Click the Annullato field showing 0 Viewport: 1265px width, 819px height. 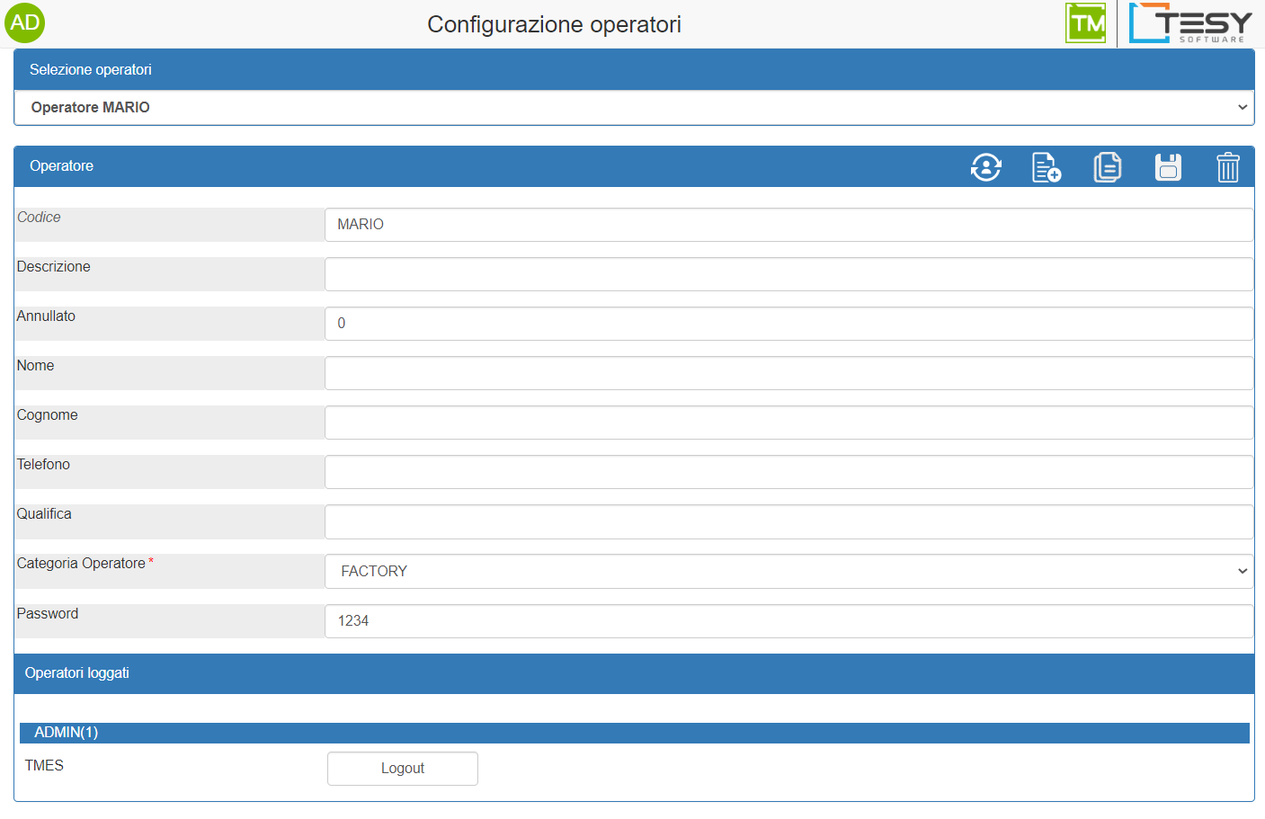click(x=788, y=324)
